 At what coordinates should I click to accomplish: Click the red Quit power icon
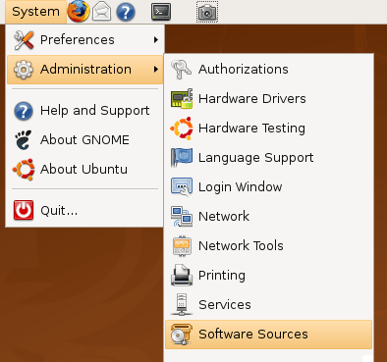coord(24,210)
